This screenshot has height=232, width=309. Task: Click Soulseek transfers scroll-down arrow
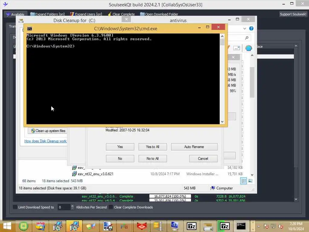pos(296,199)
